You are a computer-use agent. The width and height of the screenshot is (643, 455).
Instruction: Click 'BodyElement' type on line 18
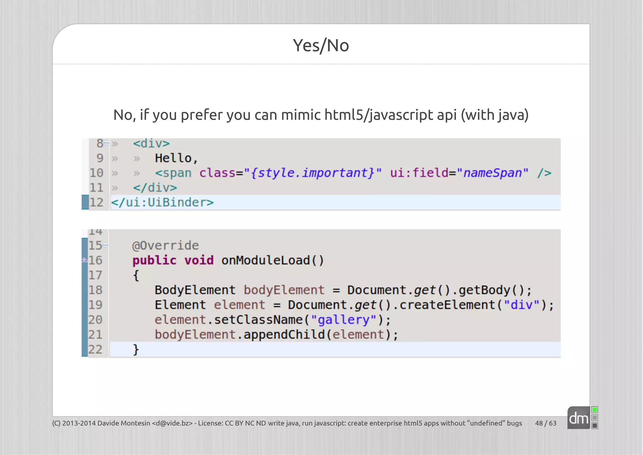point(195,290)
